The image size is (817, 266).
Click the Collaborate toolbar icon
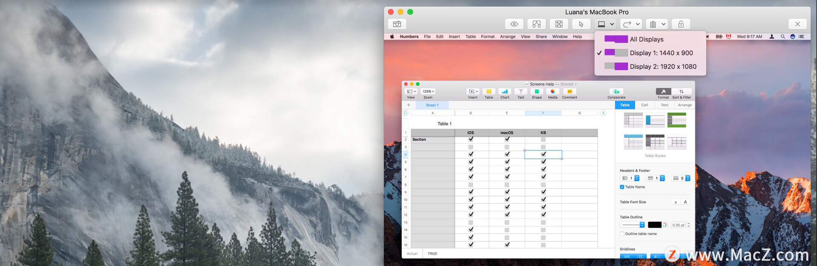point(617,92)
